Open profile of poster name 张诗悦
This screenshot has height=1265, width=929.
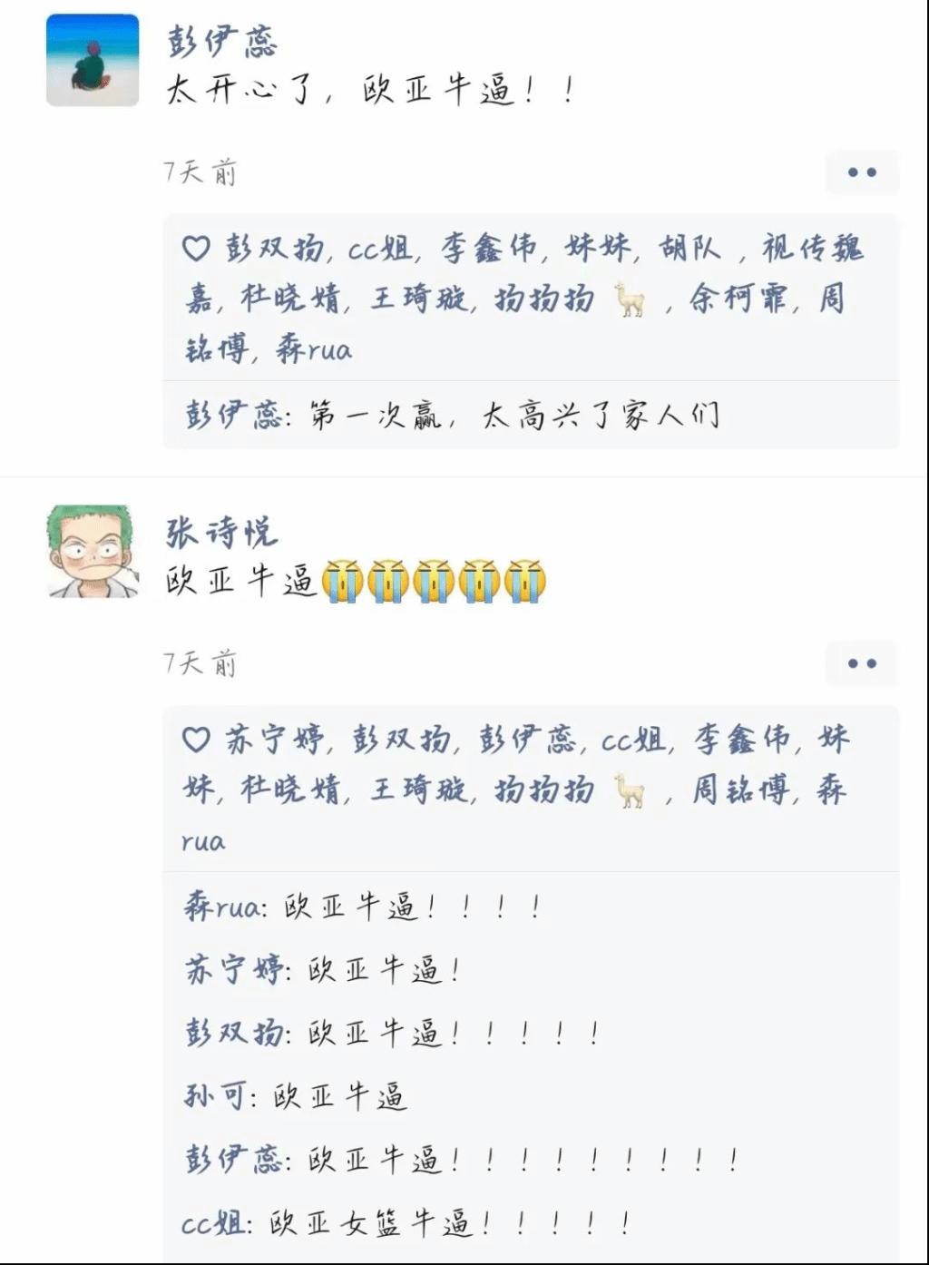pyautogui.click(x=221, y=532)
